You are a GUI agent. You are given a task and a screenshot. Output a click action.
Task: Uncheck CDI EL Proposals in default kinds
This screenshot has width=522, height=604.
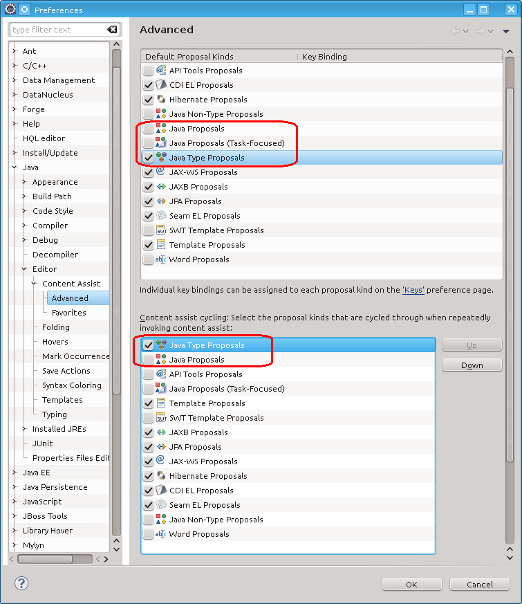(148, 84)
